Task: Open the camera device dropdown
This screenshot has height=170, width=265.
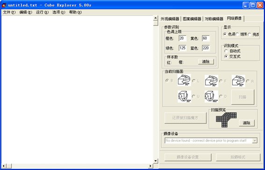Action: pos(255,141)
